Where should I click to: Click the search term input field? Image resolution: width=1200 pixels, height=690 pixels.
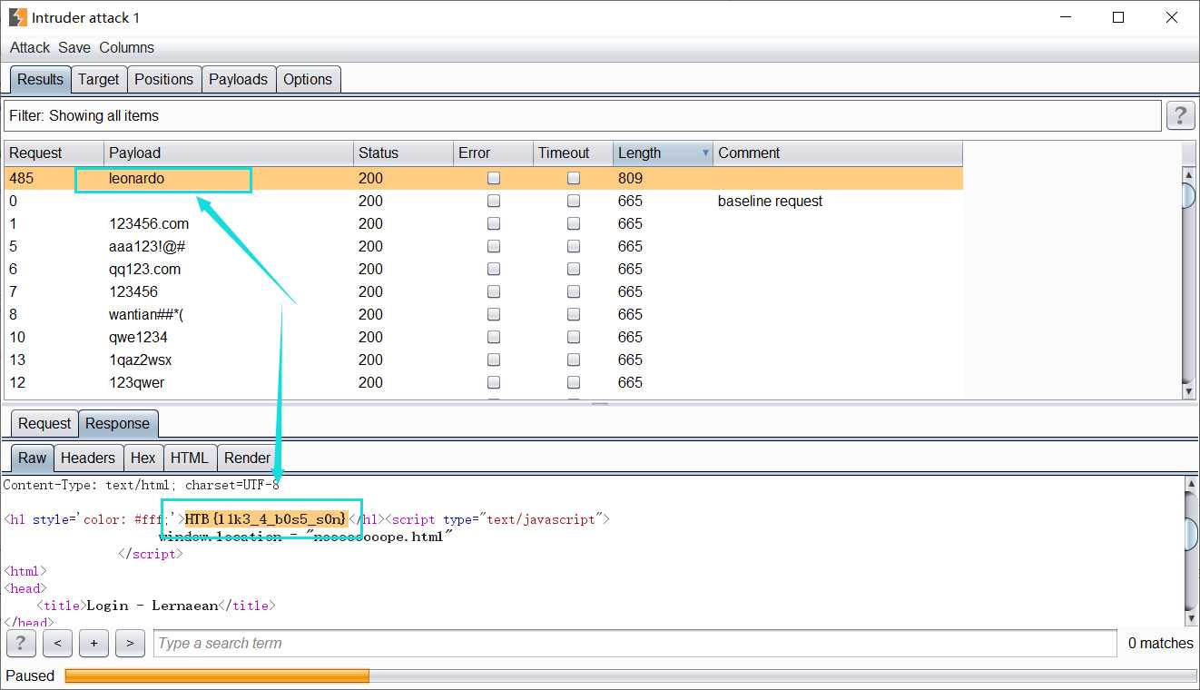[634, 643]
